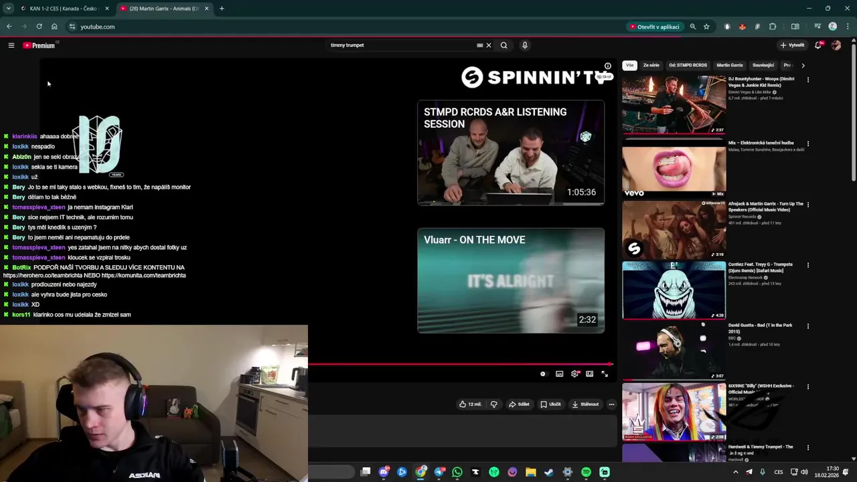
Task: Open Afrojack & Martin Garrix video title
Action: [x=765, y=207]
